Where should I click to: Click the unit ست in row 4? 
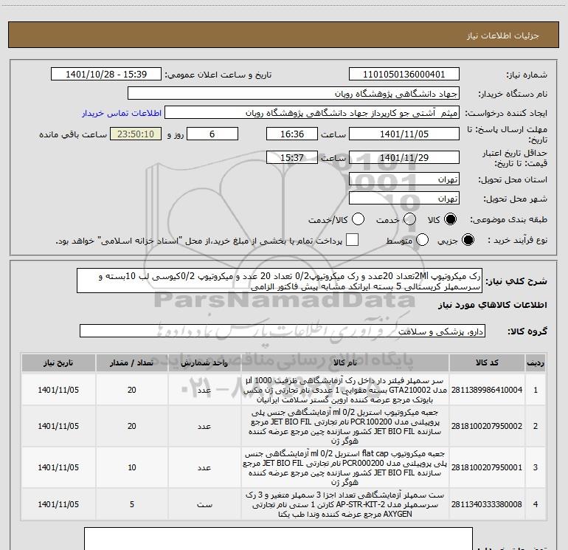[204, 504]
